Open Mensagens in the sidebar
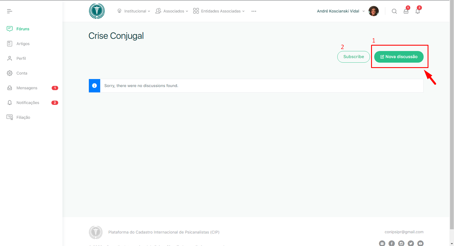454x246 pixels. click(27, 88)
